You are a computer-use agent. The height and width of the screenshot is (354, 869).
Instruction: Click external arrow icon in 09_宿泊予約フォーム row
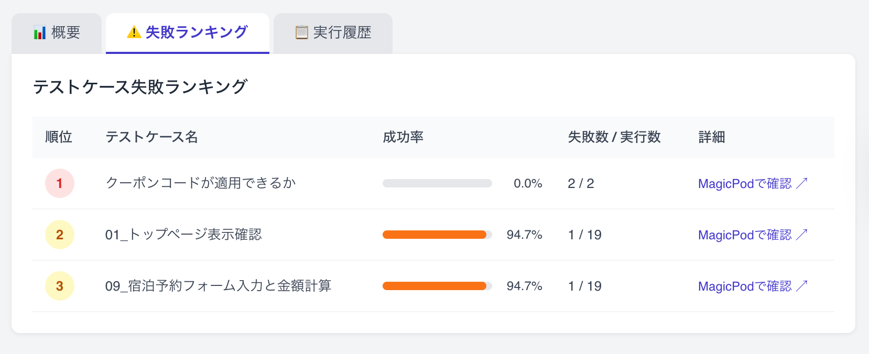coord(802,286)
